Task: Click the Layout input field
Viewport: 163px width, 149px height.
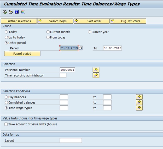Action: coord(71,140)
